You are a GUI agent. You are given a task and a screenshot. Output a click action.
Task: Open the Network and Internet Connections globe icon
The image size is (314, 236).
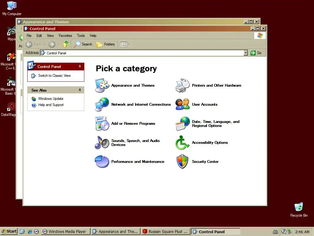click(102, 104)
